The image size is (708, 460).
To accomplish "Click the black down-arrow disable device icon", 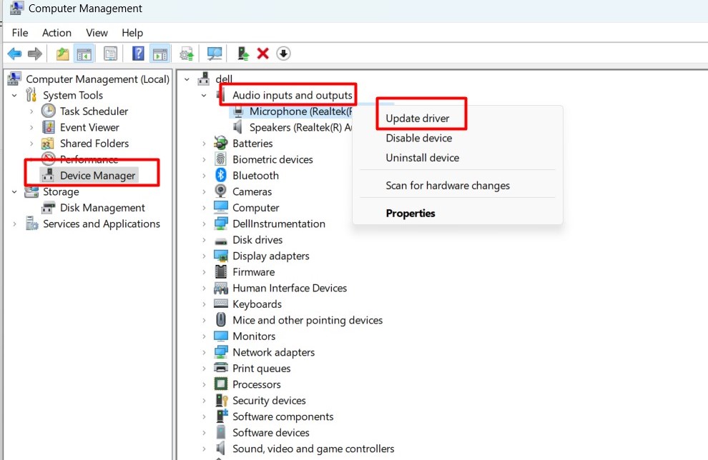I will point(284,54).
